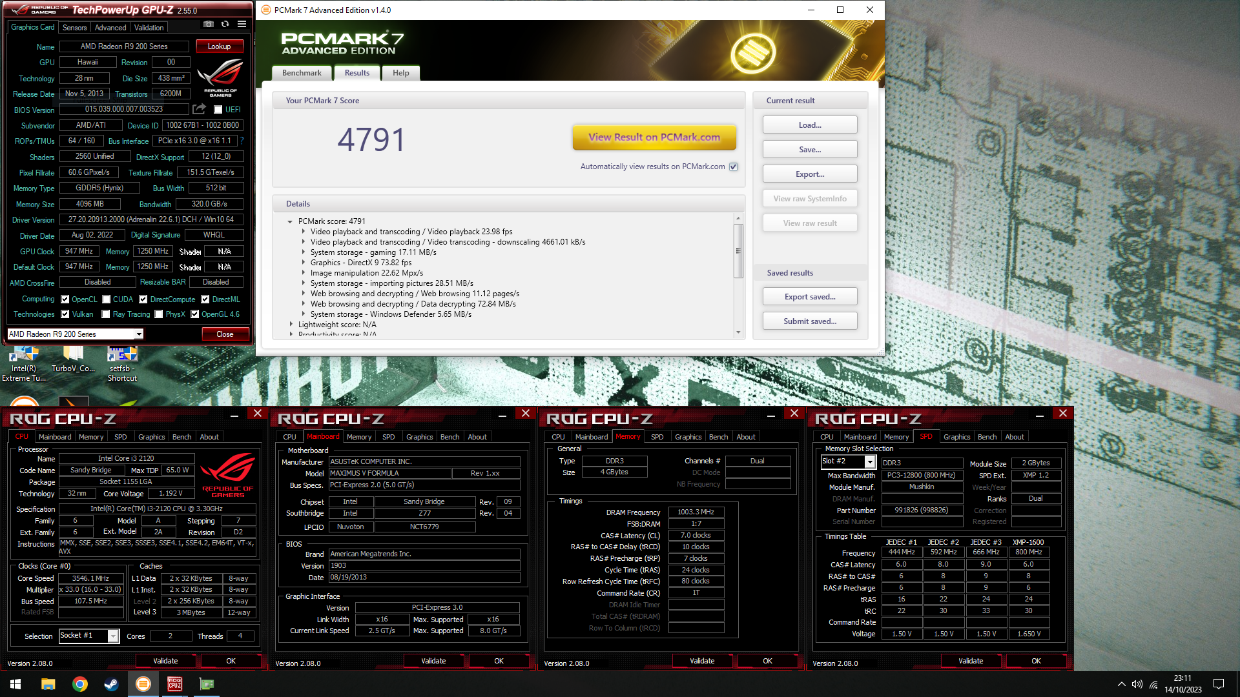Open the AMD Radeon R9 200 Series dropdown
Viewport: 1240px width, 697px height.
[x=138, y=334]
